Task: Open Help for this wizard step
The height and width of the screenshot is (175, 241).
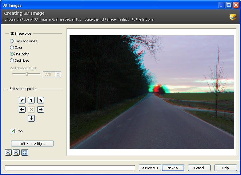Action: 226,168
